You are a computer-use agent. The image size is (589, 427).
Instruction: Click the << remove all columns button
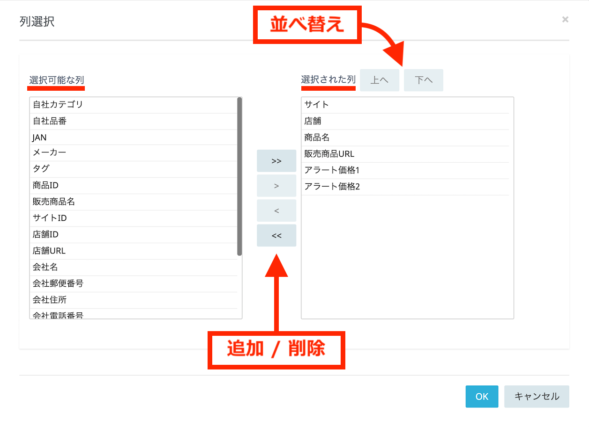pyautogui.click(x=276, y=235)
